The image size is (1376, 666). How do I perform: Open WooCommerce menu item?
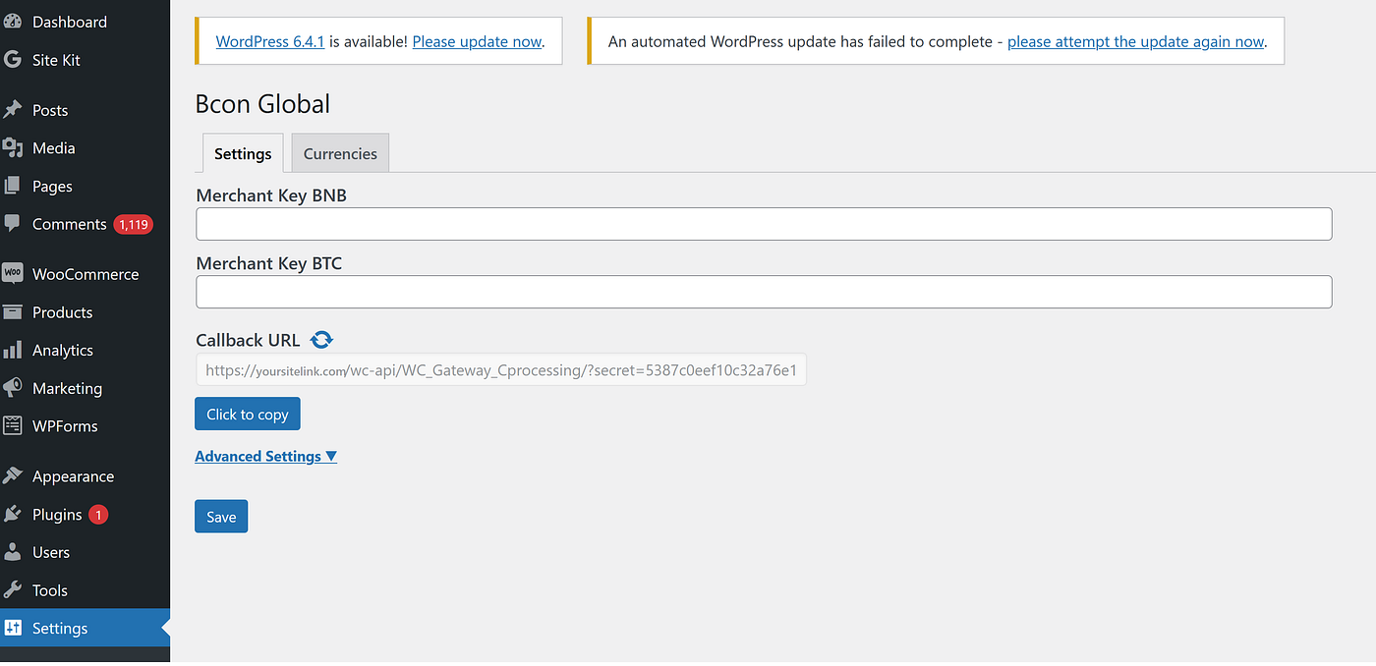(x=86, y=274)
